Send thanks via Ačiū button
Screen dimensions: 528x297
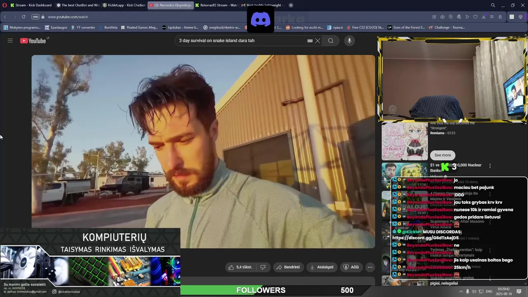(351, 267)
